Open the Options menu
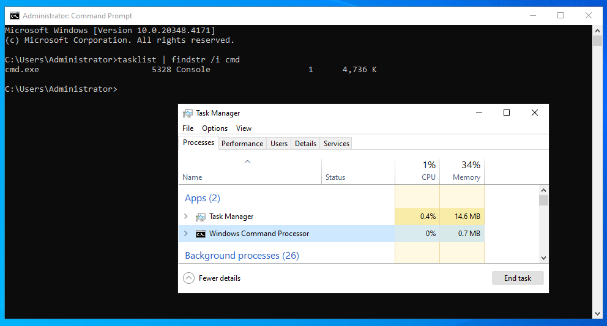Image resolution: width=607 pixels, height=326 pixels. point(215,128)
